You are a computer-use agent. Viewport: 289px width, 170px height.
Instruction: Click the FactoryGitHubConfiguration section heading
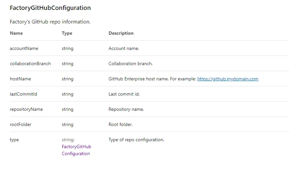point(50,8)
